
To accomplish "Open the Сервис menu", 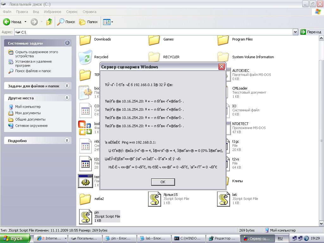I will tap(72, 12).
